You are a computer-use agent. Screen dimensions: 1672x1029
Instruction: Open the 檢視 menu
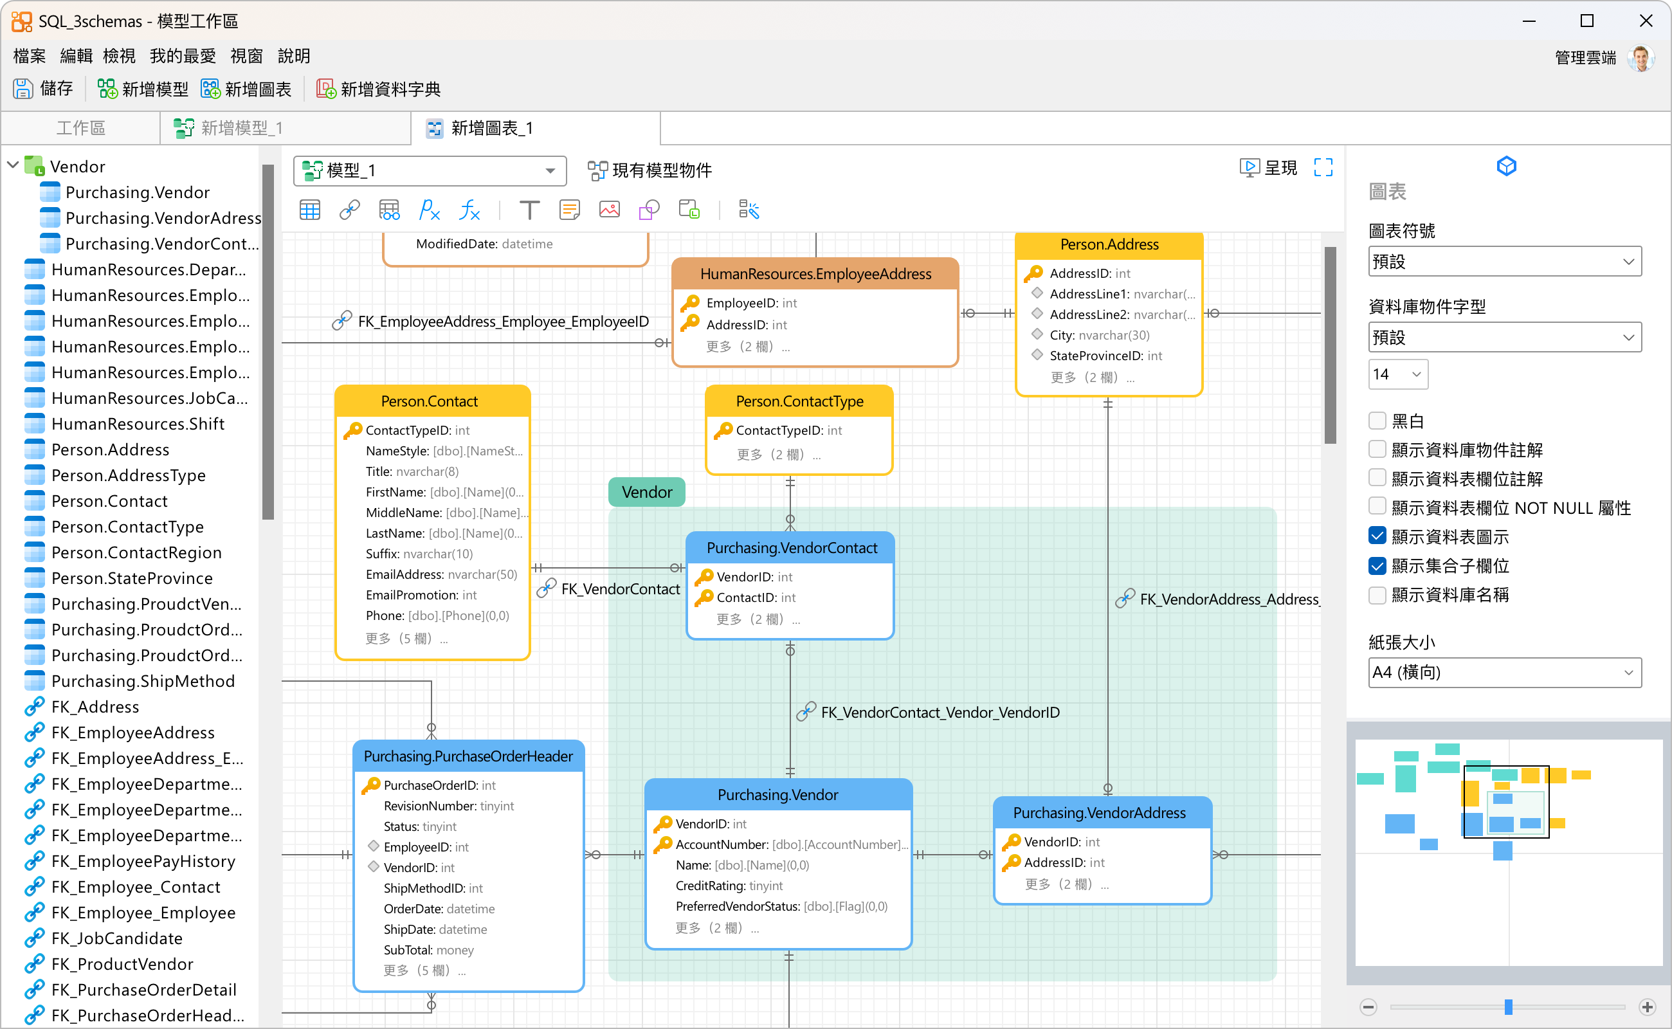[x=119, y=56]
